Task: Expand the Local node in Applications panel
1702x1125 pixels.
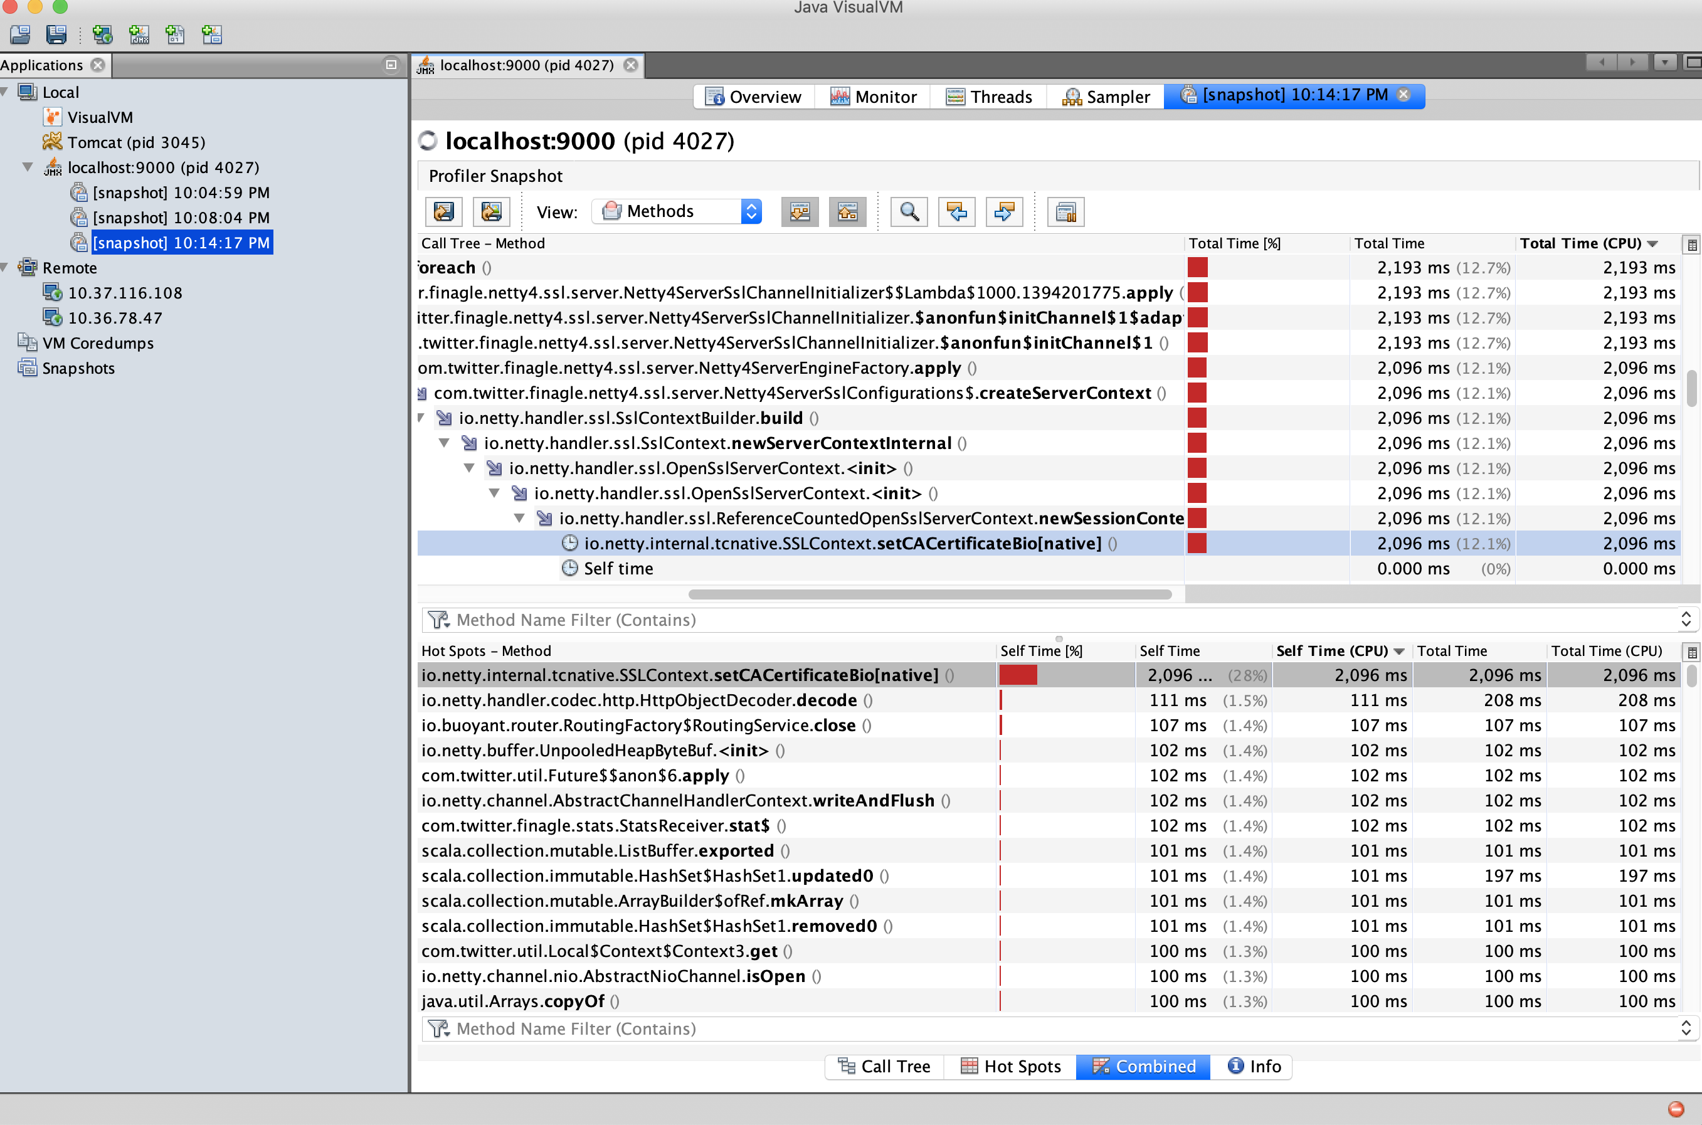Action: (6, 92)
